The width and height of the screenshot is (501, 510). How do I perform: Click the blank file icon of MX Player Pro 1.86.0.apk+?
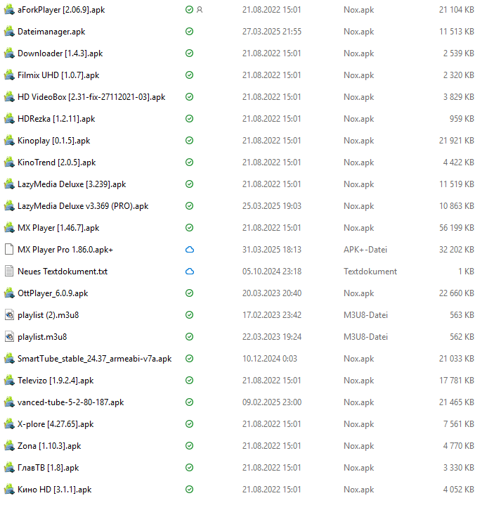click(x=9, y=250)
